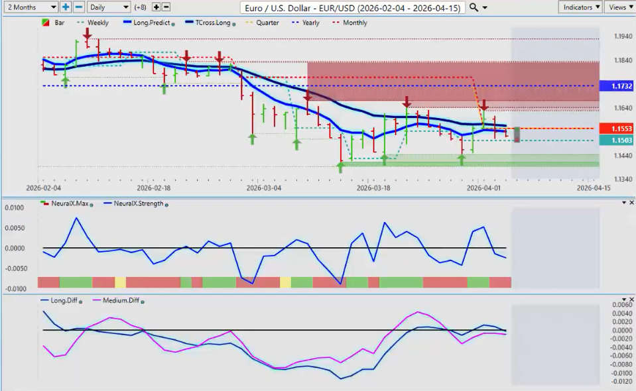Click the blue plus zoom-in button

coord(66,7)
